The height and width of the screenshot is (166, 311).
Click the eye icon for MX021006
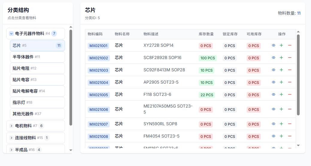click(x=273, y=109)
